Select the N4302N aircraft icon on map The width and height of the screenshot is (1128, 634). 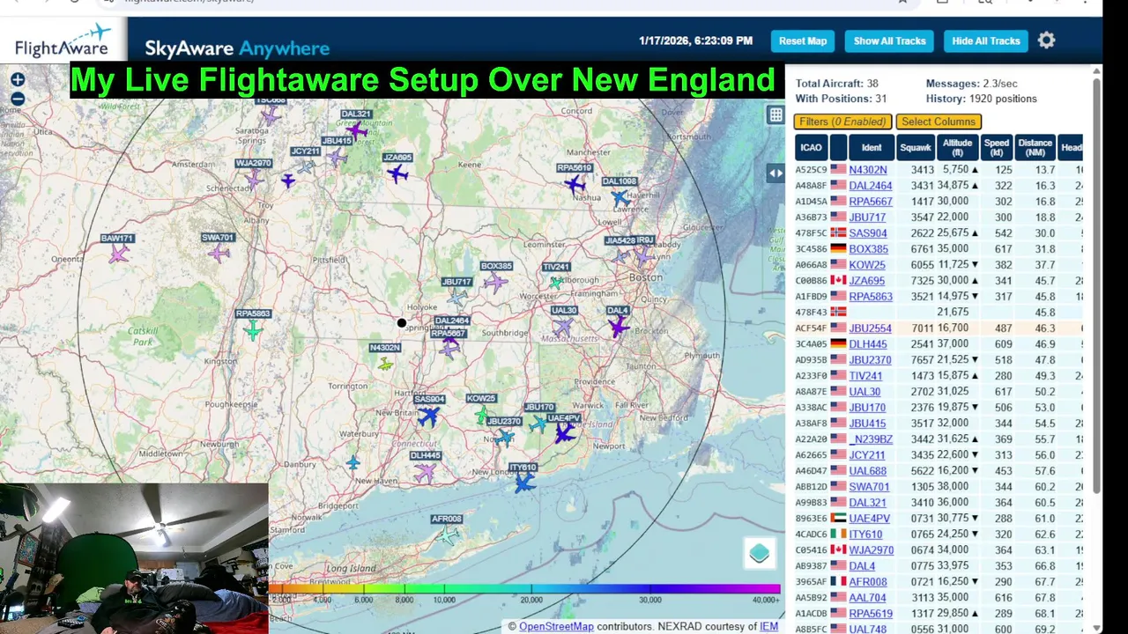click(x=385, y=364)
